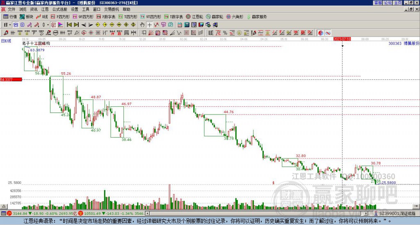The image size is (420, 225).
Task: Click the black right arrow icon
Action: pyautogui.click(x=91, y=25)
